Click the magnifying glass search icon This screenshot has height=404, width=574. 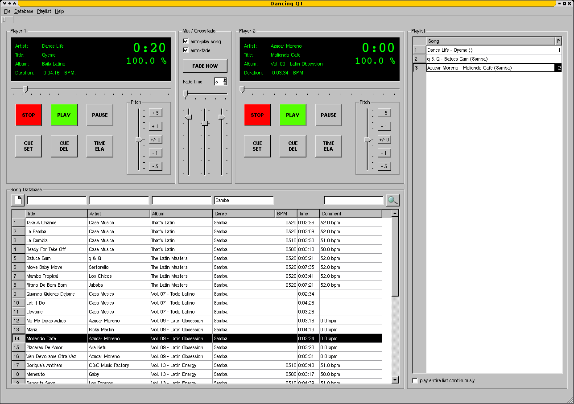392,200
